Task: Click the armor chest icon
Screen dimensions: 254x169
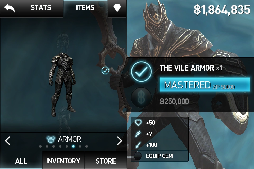Action: pyautogui.click(x=51, y=139)
